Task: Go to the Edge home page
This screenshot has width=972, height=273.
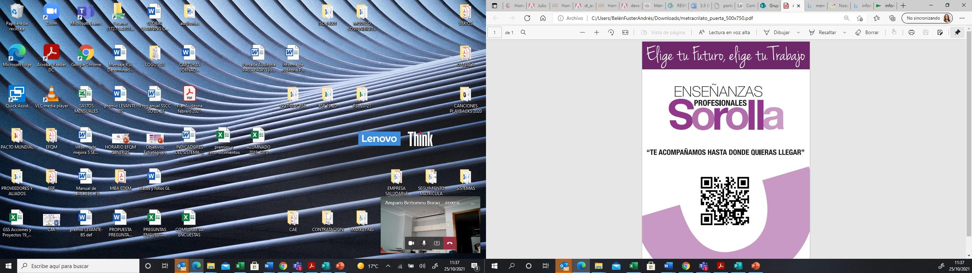Action: (x=543, y=18)
